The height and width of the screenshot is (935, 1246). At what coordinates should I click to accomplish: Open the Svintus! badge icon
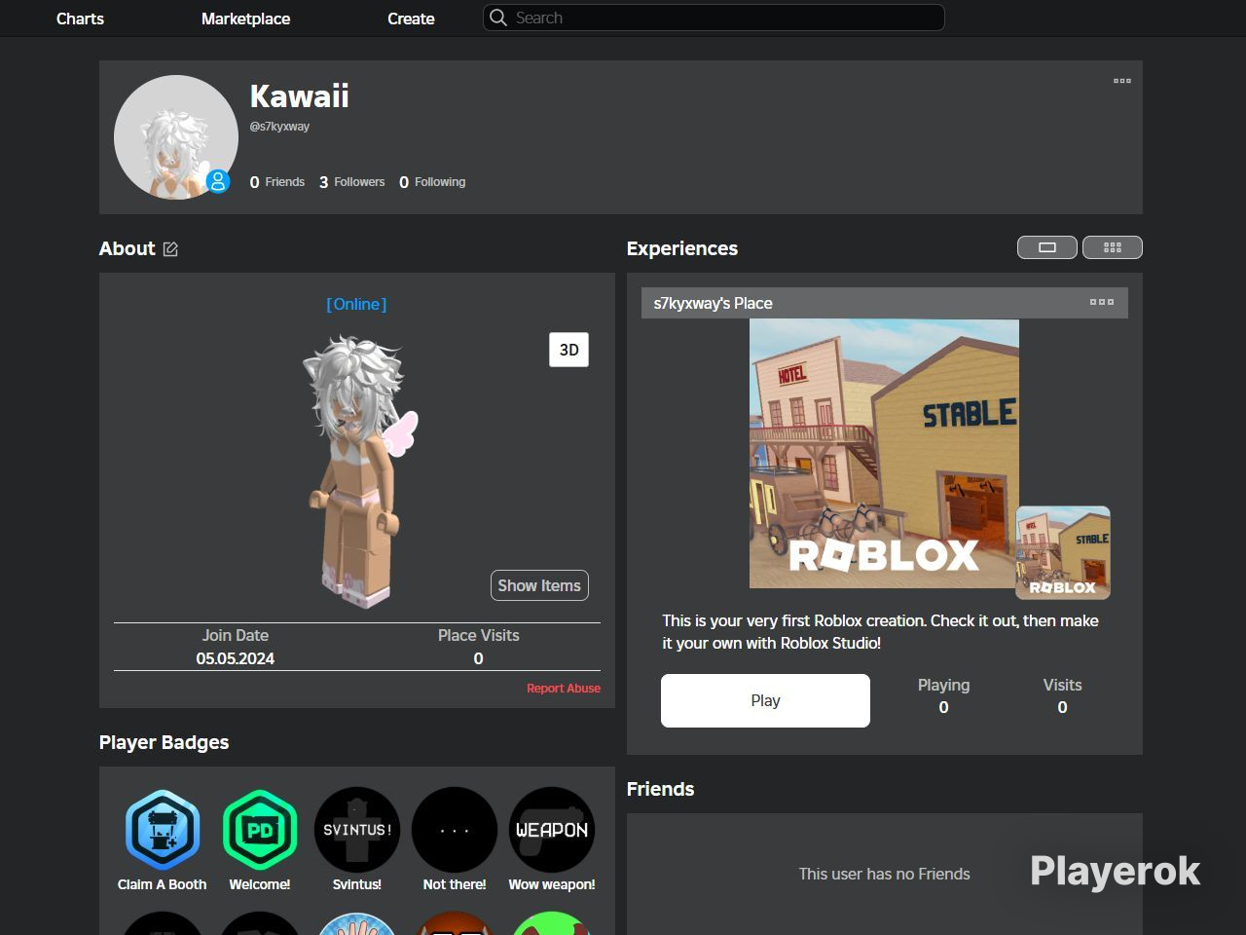pyautogui.click(x=357, y=830)
